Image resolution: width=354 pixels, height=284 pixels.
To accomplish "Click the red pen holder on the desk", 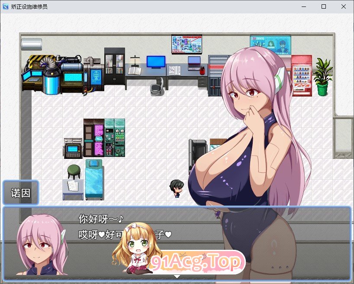I will pos(203,70).
